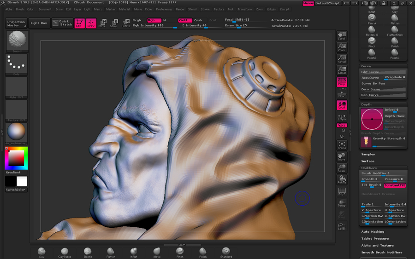Pick the Pinch brush in bottom shelf
The width and height of the screenshot is (415, 259).
tap(180, 253)
